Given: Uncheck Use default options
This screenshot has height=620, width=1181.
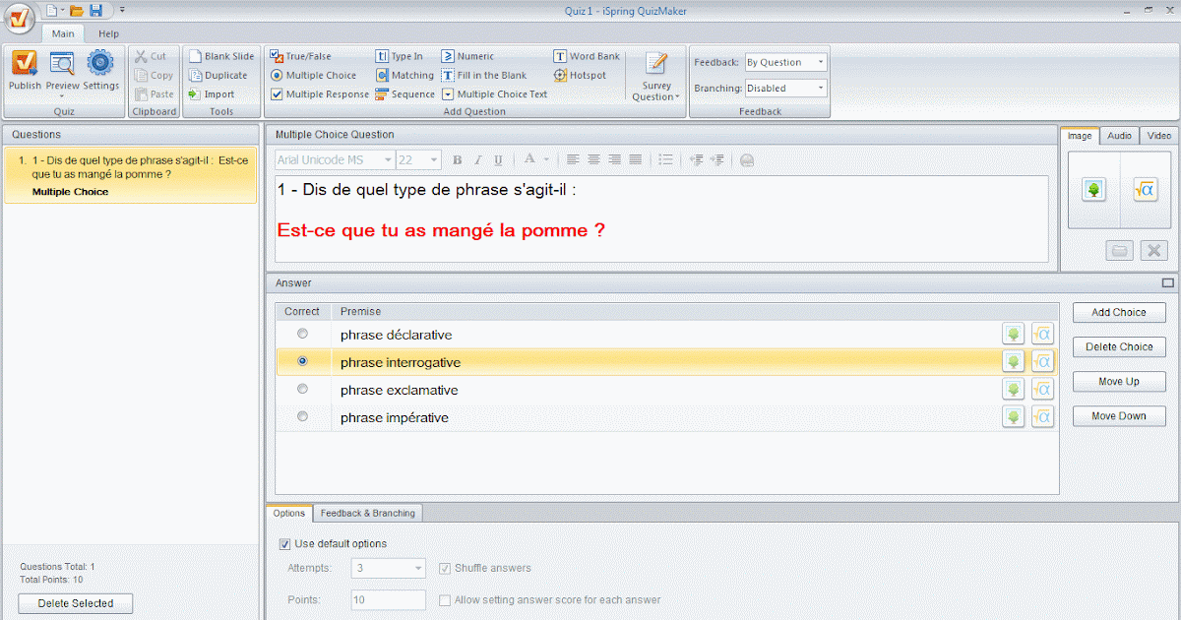Looking at the screenshot, I should (284, 543).
